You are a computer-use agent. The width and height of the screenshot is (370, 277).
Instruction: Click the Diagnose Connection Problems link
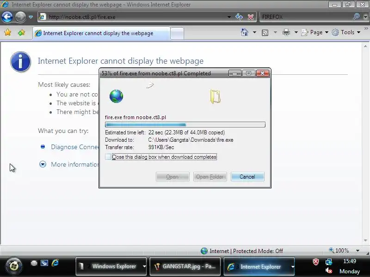[x=75, y=147]
